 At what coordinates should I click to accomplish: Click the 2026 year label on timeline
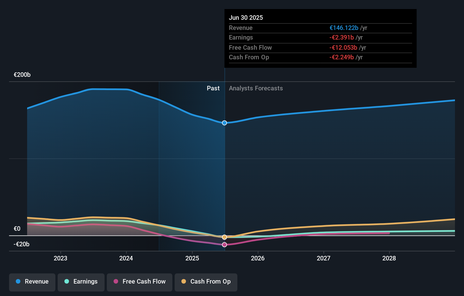[x=257, y=258]
